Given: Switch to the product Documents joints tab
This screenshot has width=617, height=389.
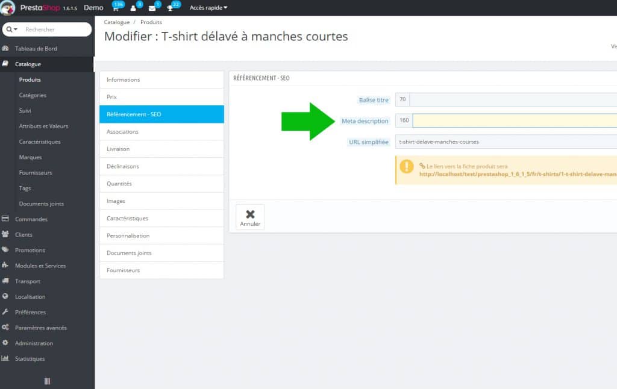Looking at the screenshot, I should click(161, 253).
